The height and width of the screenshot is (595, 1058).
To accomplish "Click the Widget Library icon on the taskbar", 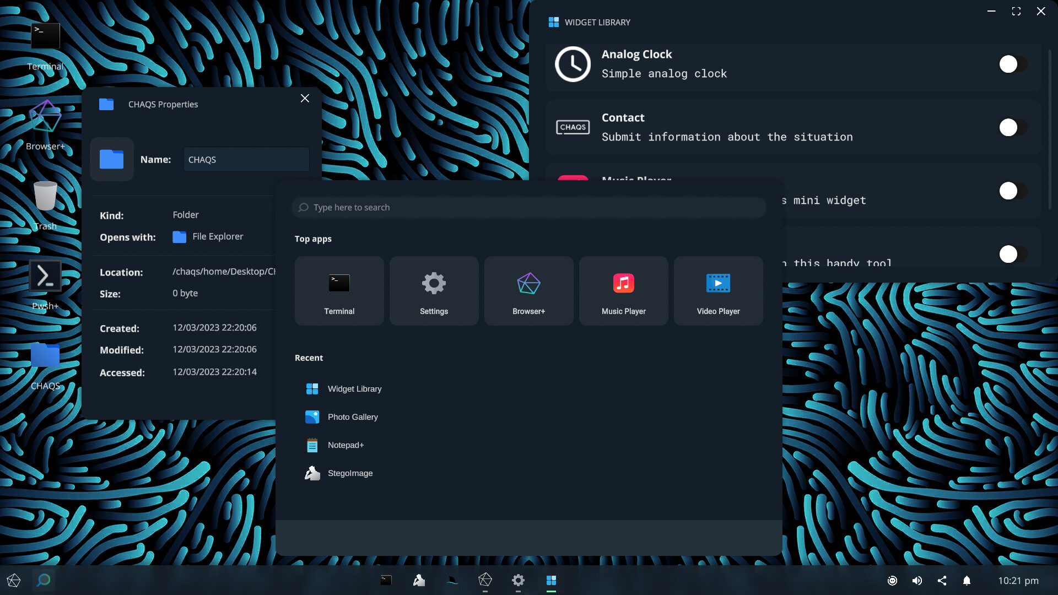I will [552, 580].
